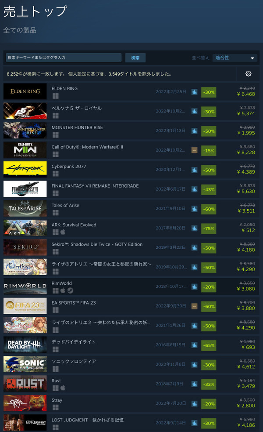The image size is (263, 432).
Task: Click the ELDEN RING positive review thumbs-up icon
Action: pyautogui.click(x=194, y=92)
